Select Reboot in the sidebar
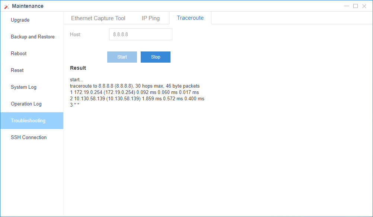The image size is (373, 217). [19, 54]
